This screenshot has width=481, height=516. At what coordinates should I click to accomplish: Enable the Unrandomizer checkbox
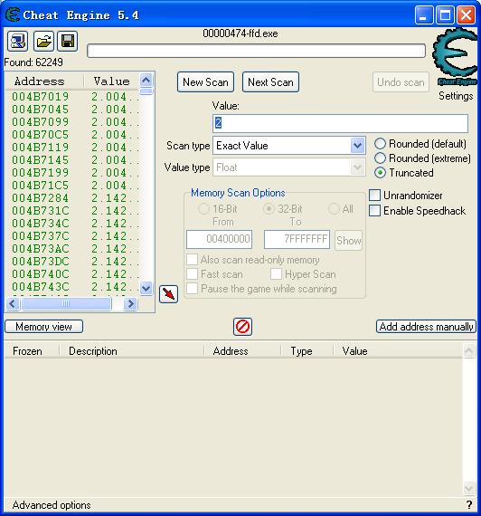tap(374, 196)
